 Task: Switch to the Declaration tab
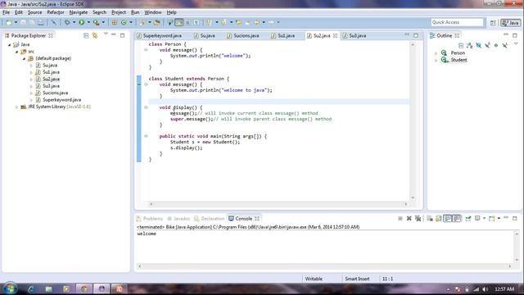coord(210,219)
